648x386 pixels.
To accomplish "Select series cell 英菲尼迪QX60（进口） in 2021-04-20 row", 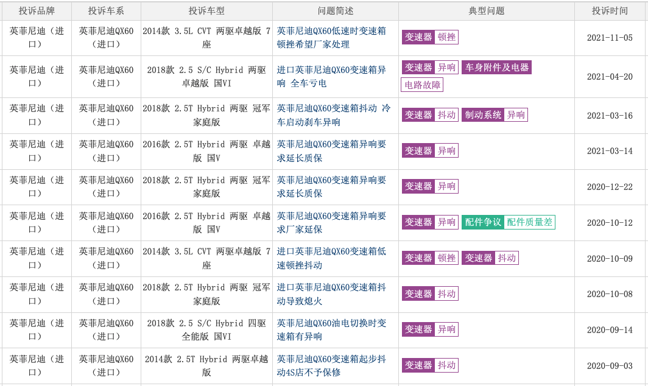I will pyautogui.click(x=106, y=77).
